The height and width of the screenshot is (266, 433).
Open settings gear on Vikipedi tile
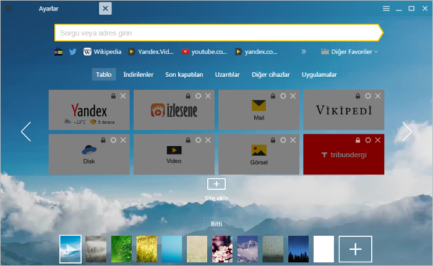pos(368,96)
